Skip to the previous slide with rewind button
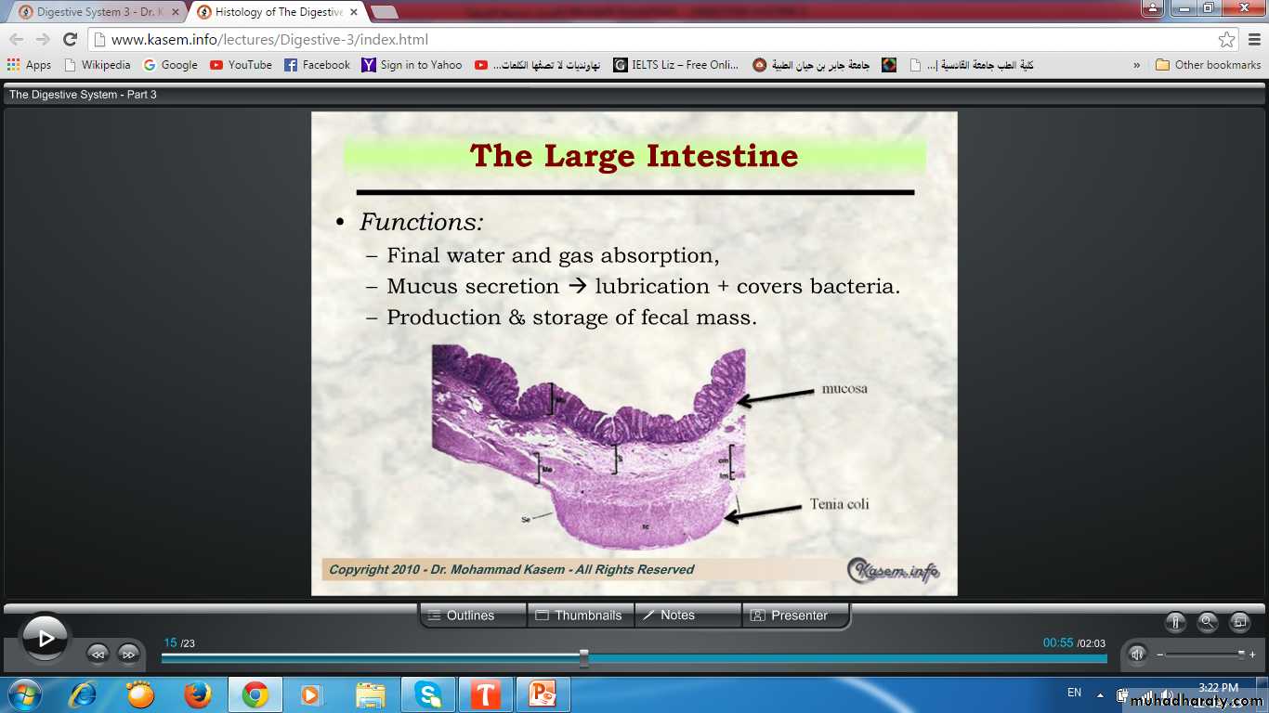Viewport: 1269px width, 713px height. [x=98, y=654]
